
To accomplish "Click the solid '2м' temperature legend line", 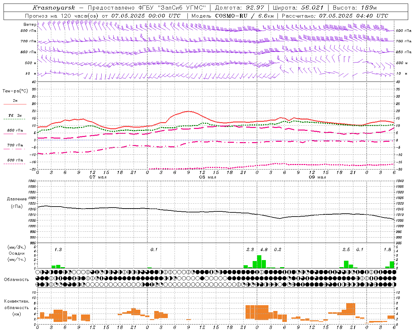I will pos(15,104).
